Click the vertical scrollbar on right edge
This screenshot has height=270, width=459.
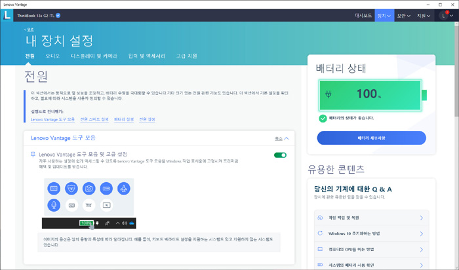coord(456,71)
